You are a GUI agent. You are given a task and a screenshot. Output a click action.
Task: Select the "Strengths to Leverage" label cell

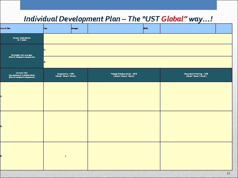point(22,56)
